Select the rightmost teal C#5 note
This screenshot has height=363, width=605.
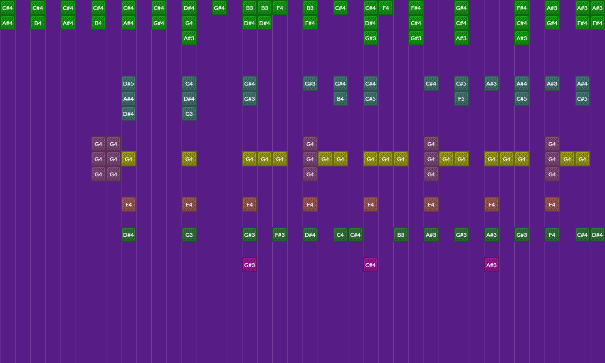click(582, 99)
